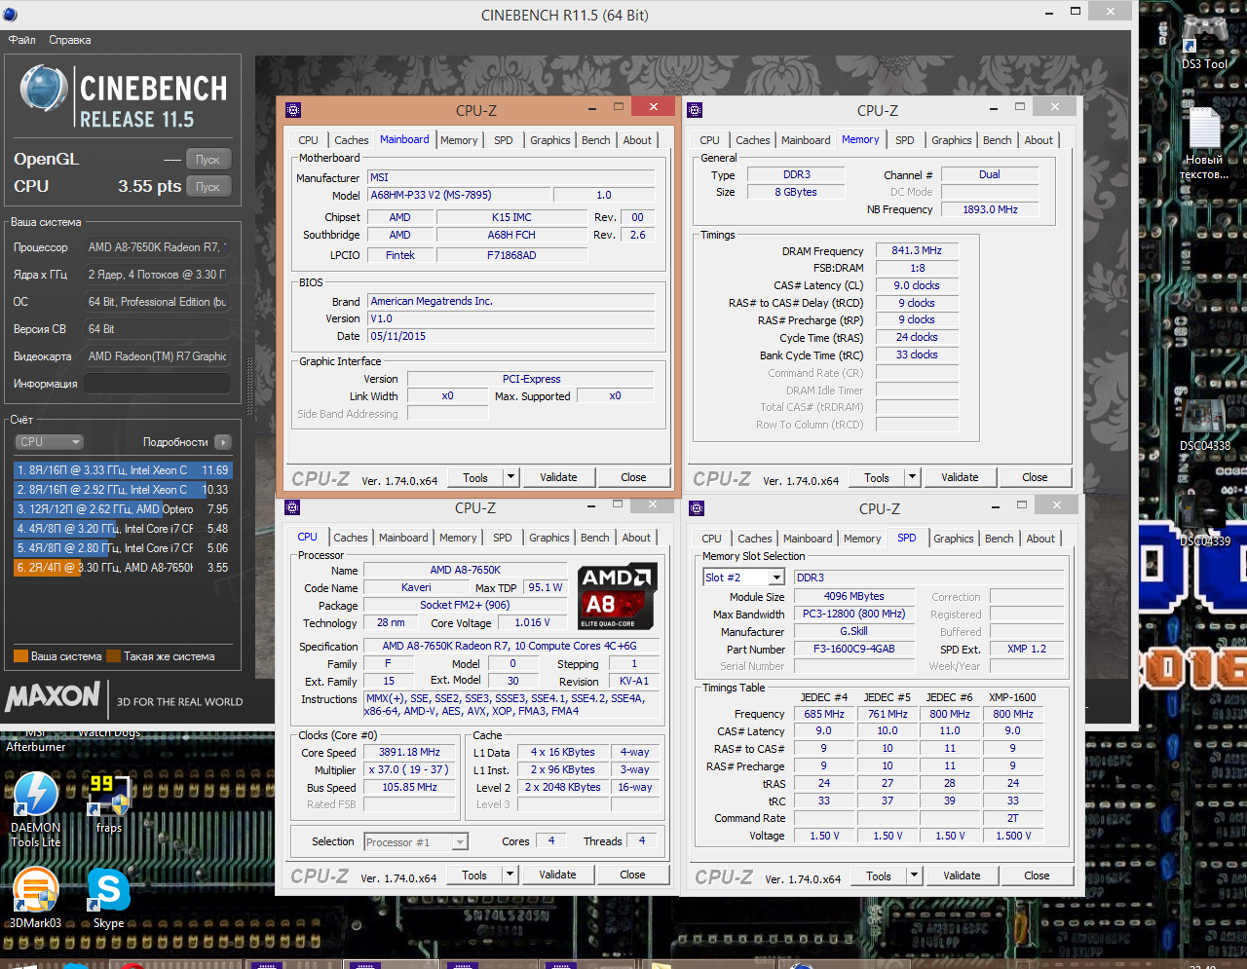Click the Max Bandwidth value PC3-12800 (800 MHz)
Screen dimensions: 1247x969
(x=853, y=614)
